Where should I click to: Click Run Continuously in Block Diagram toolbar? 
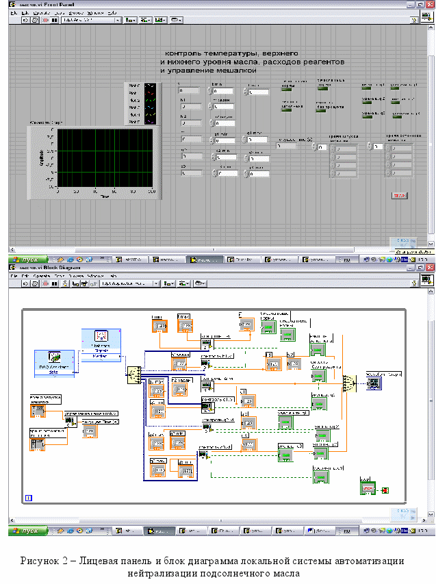35,284
